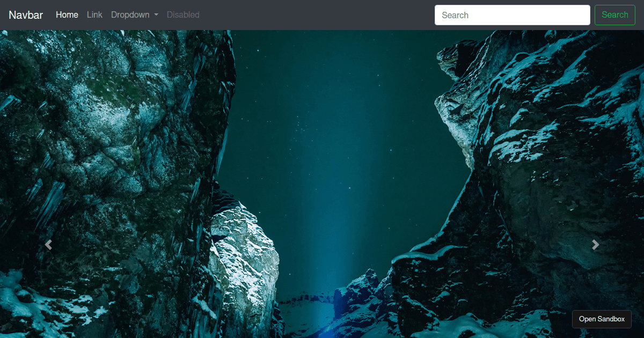
Task: Click inside the Search input field
Action: (512, 15)
